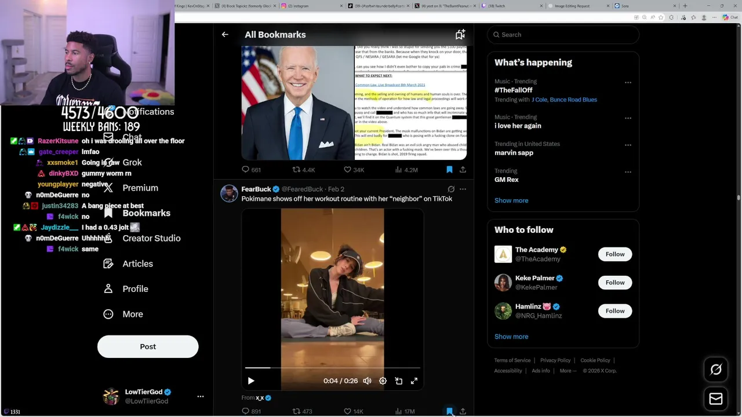Follow Keke Palmer

tap(615, 283)
